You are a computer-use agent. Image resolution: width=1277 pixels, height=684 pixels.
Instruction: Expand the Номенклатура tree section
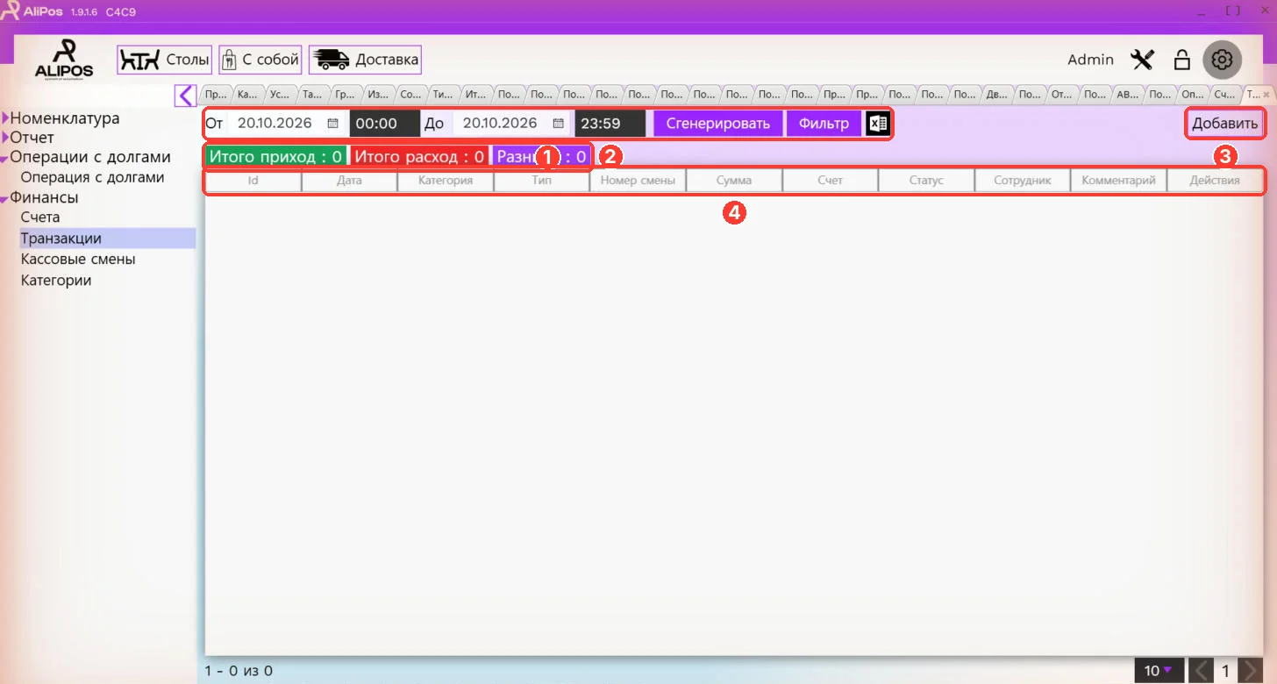click(x=6, y=118)
